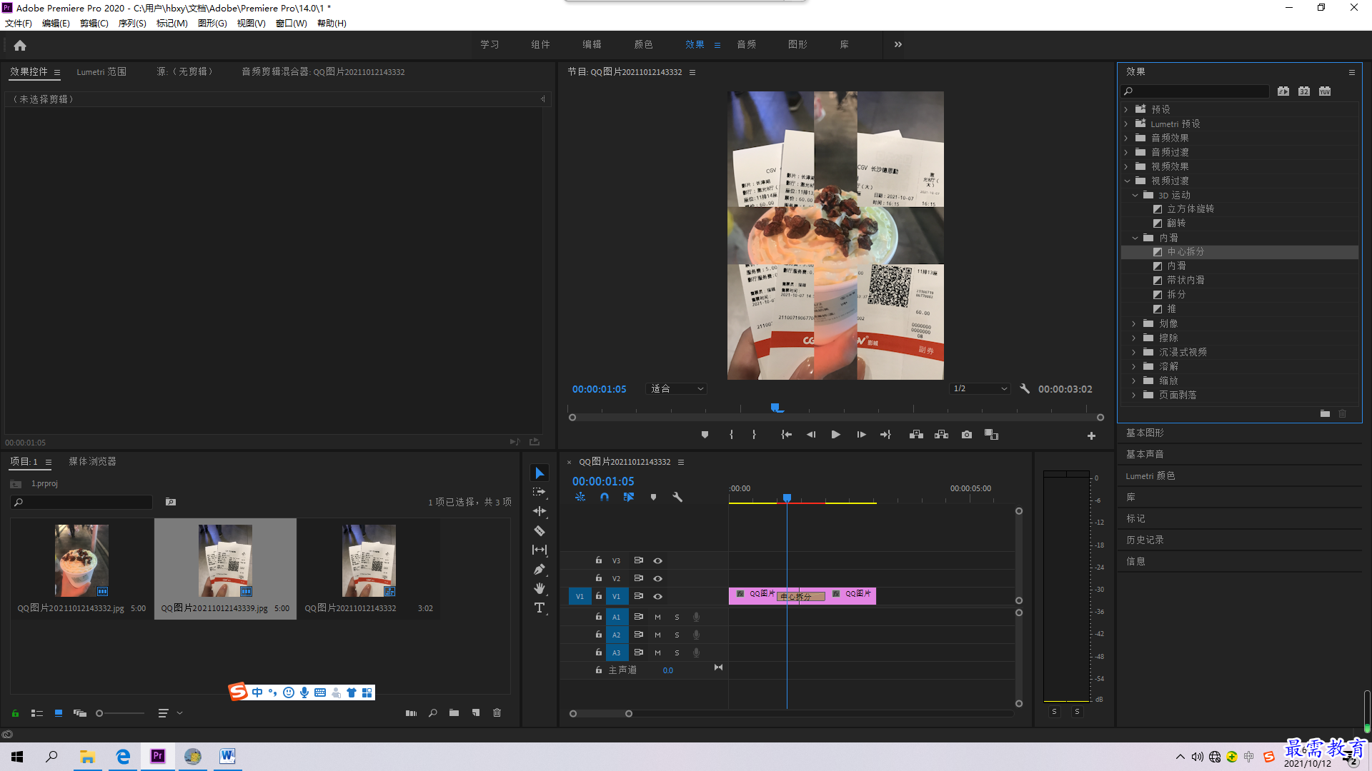Screen dimensions: 1372x771
Task: Expand the 音频效果 folder
Action: (1126, 138)
